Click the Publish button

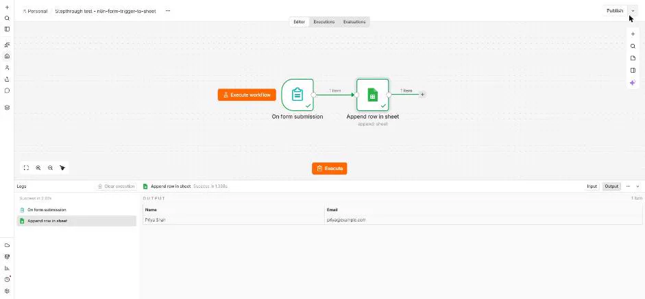point(615,11)
